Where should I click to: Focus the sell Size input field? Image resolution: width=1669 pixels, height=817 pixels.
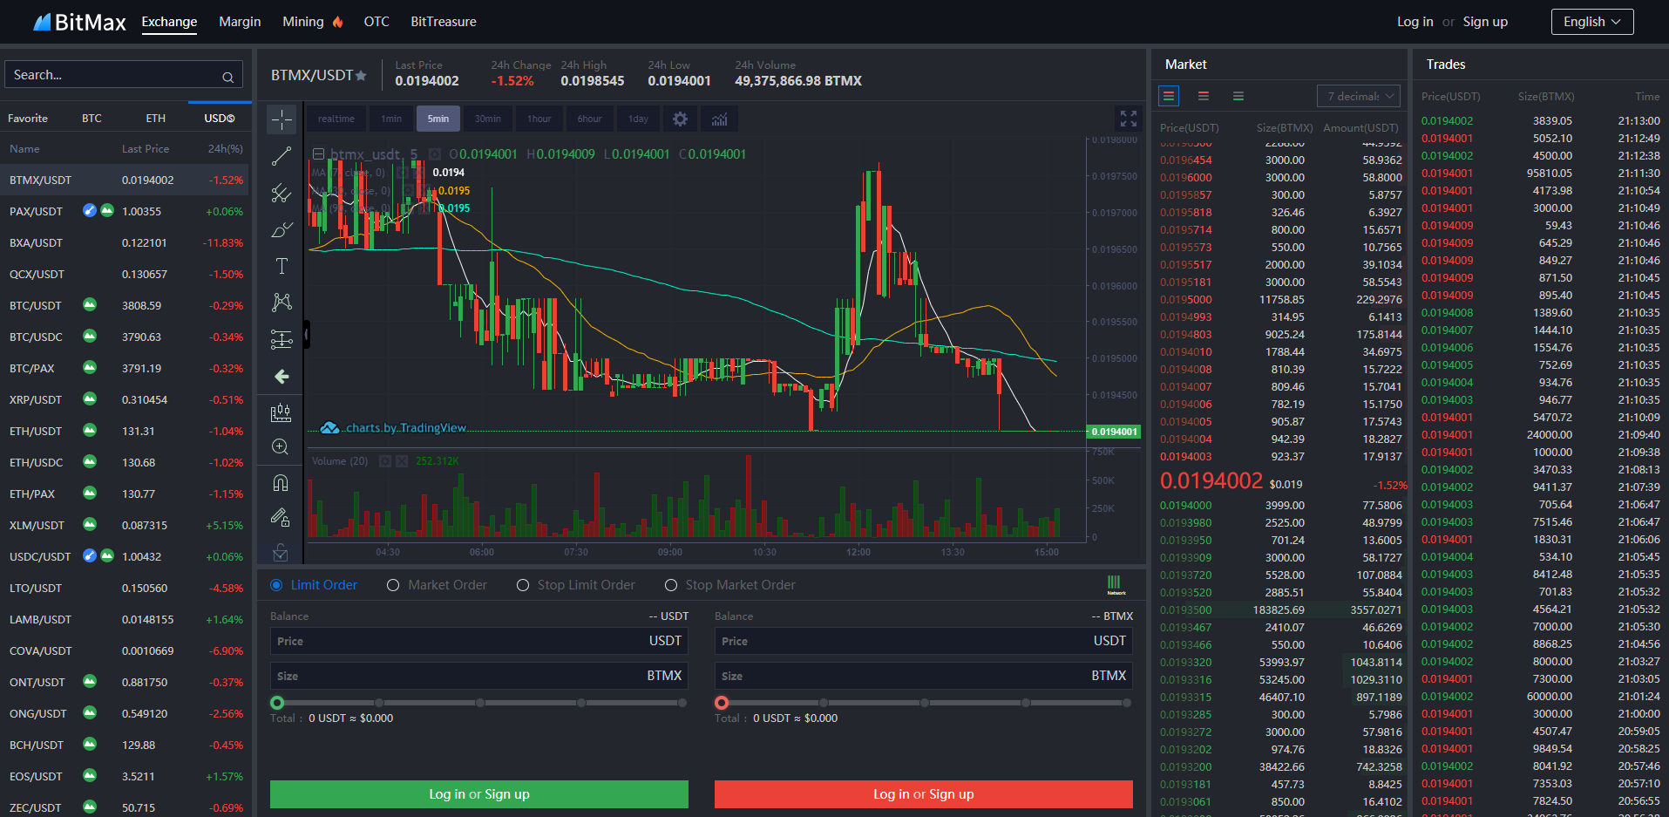(x=924, y=676)
